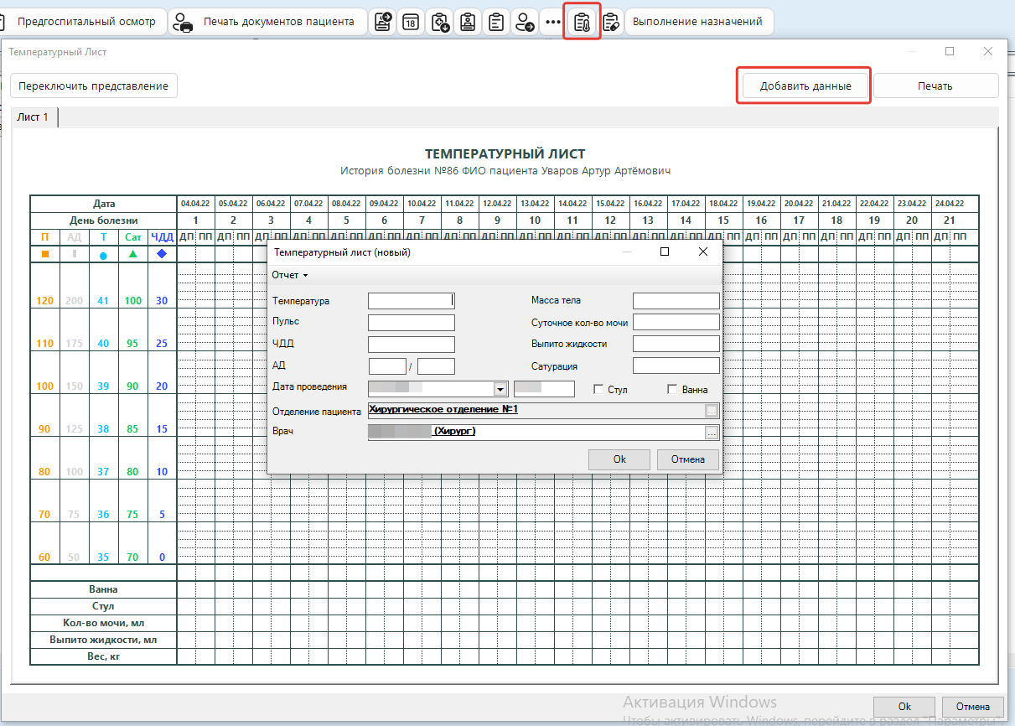This screenshot has width=1015, height=726.
Task: Click the second АД field after the slash
Action: point(436,366)
